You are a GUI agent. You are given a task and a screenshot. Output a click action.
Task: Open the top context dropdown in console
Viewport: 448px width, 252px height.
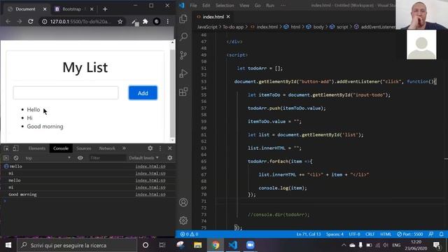coord(48,158)
